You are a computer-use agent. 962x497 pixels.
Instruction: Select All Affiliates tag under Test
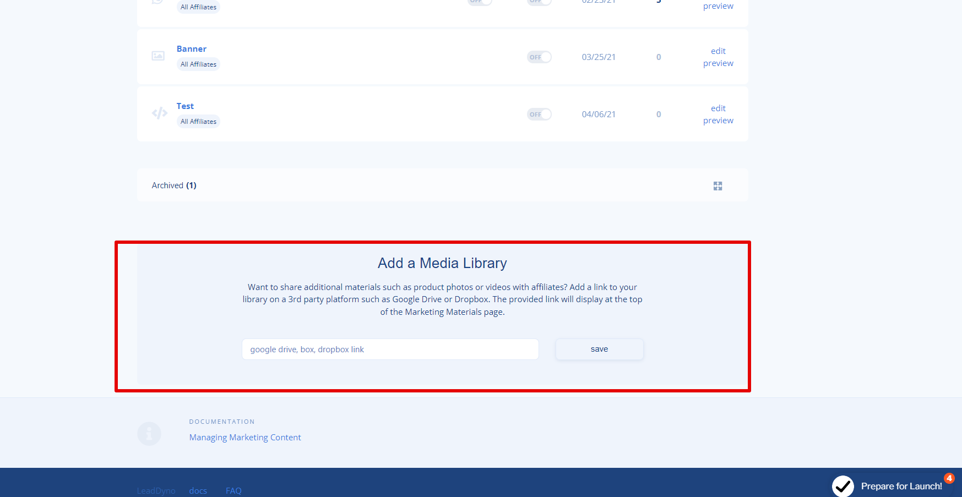click(198, 122)
